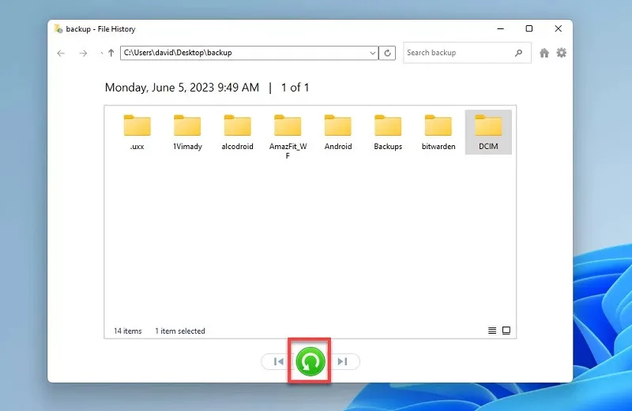Select the DCIM folder
The height and width of the screenshot is (411, 632).
[488, 133]
